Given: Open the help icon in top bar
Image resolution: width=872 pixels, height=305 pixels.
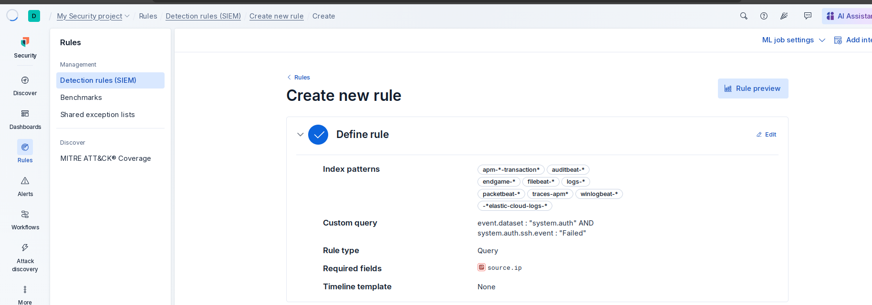Looking at the screenshot, I should [x=764, y=16].
